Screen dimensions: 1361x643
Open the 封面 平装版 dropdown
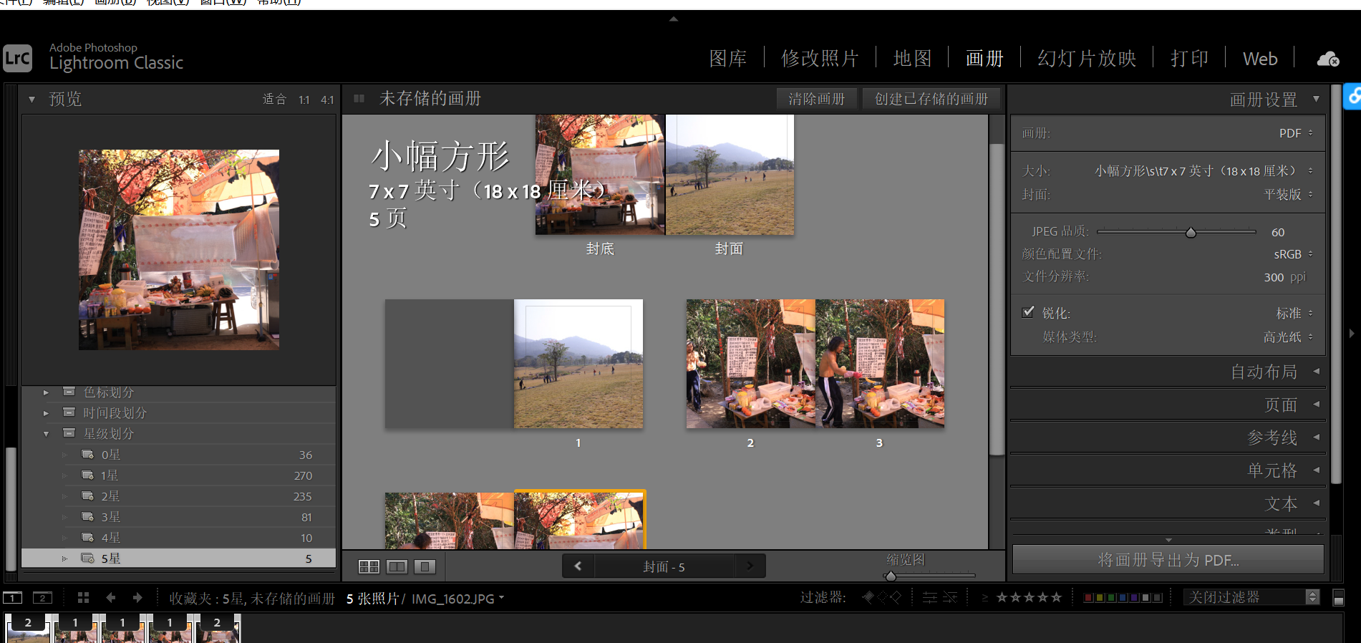[1289, 195]
